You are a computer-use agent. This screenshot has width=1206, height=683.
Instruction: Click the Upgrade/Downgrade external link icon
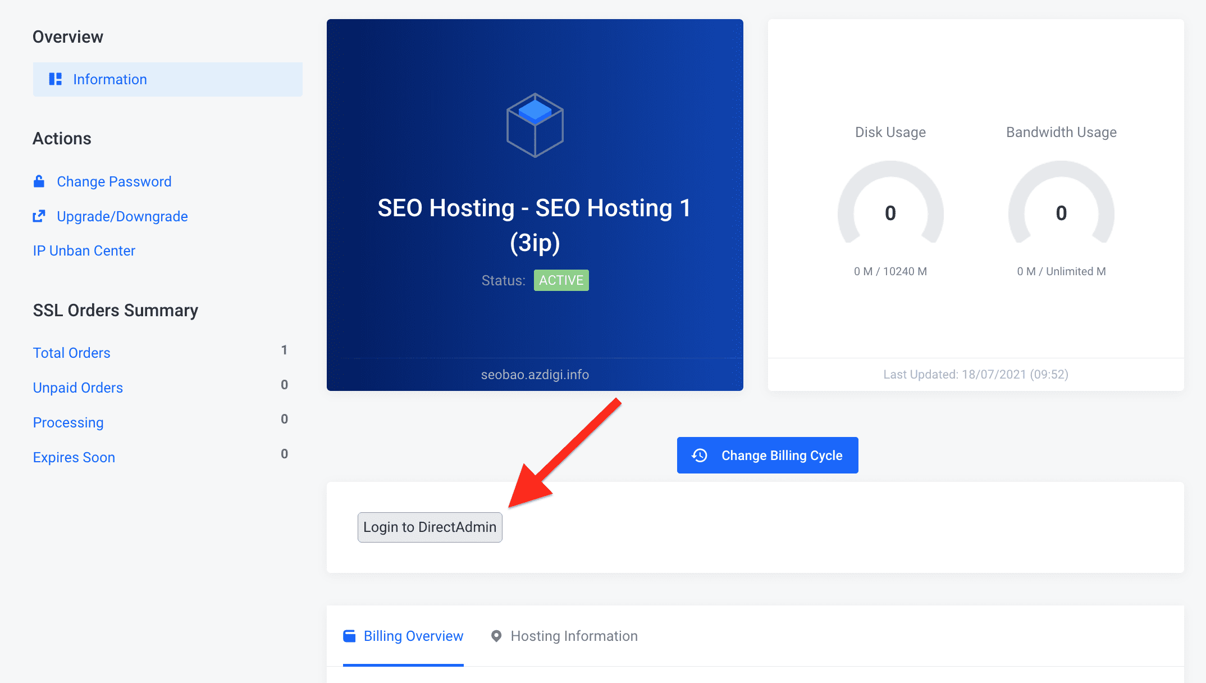click(x=39, y=216)
